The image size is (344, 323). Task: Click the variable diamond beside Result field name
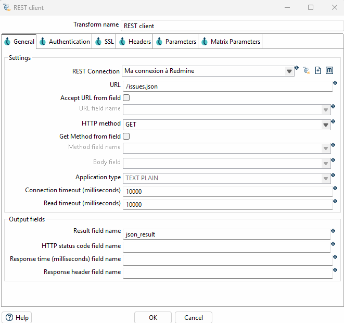click(333, 231)
